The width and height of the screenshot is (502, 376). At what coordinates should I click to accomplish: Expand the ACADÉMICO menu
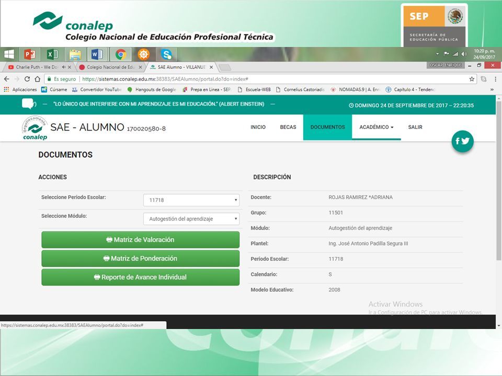click(376, 127)
